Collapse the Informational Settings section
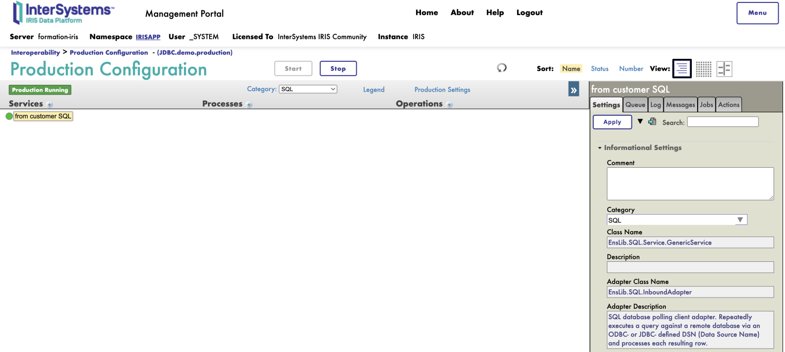This screenshot has width=785, height=352. pyautogui.click(x=600, y=148)
